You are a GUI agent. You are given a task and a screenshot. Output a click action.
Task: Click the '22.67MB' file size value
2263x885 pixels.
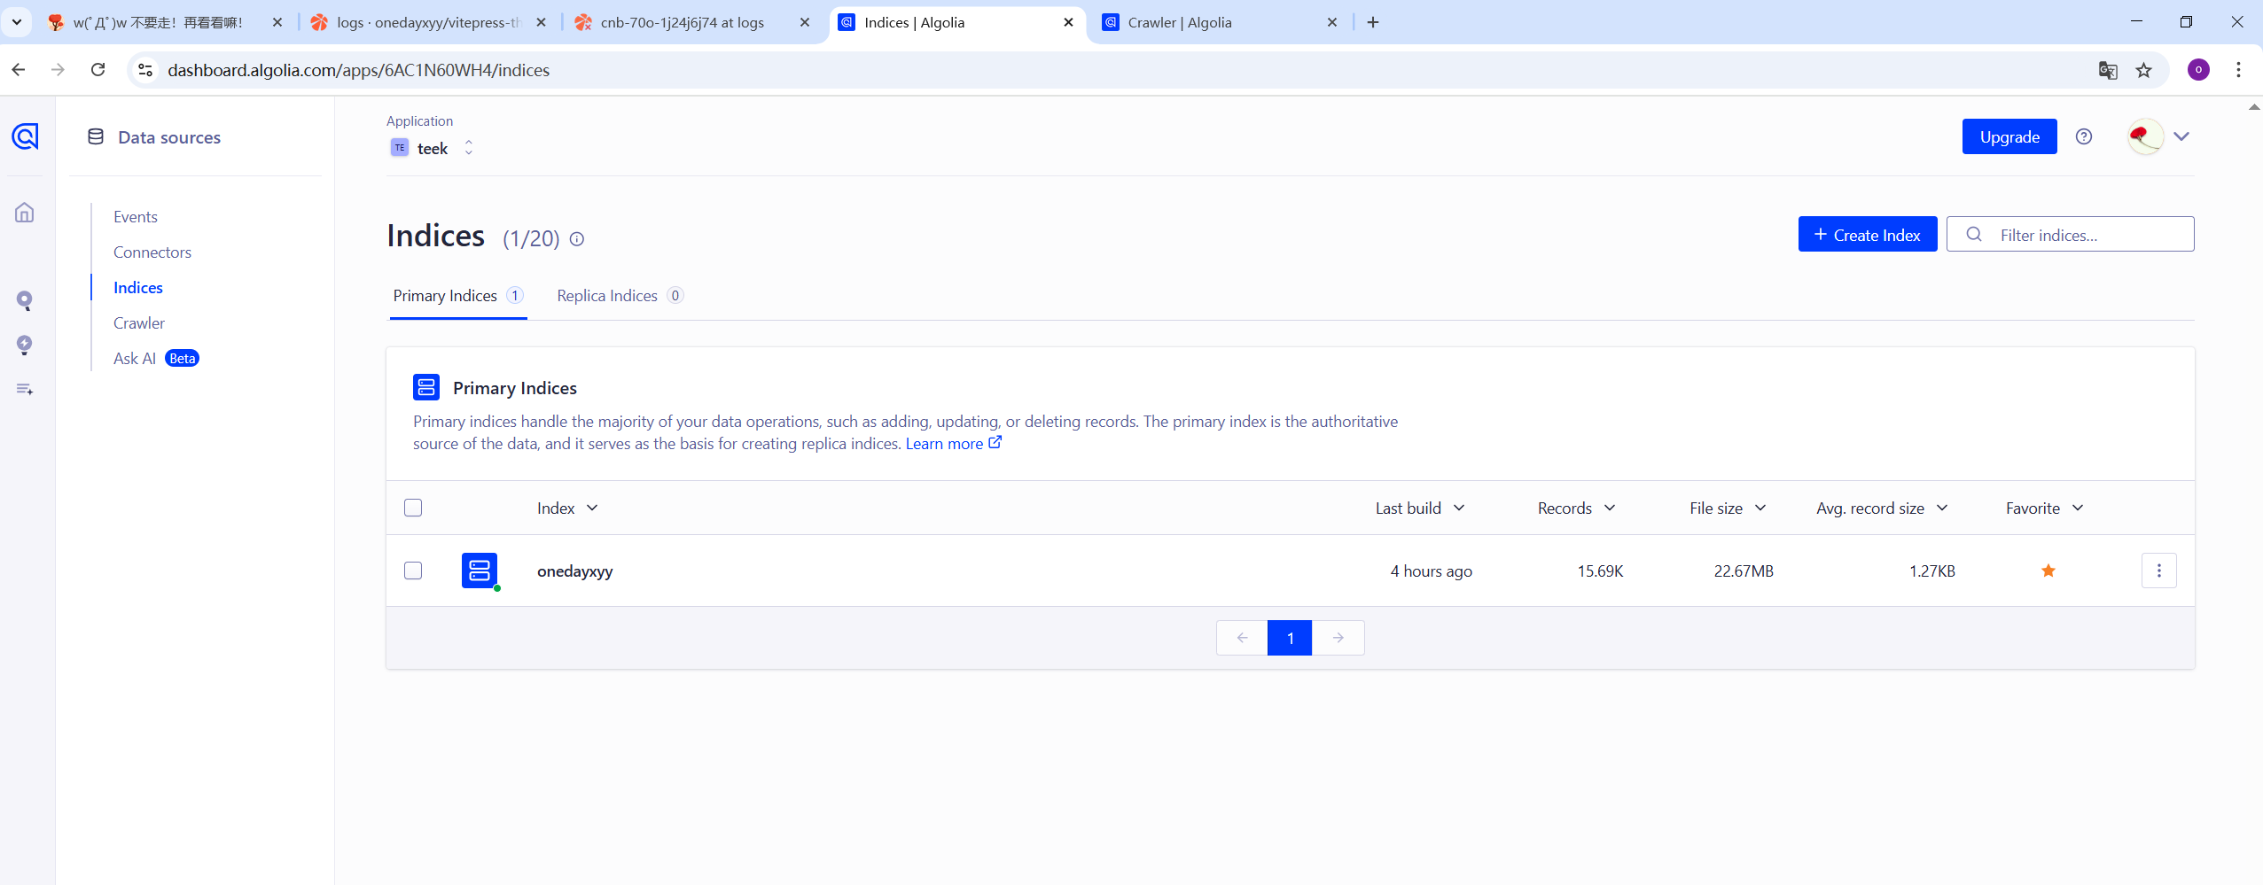point(1744,571)
